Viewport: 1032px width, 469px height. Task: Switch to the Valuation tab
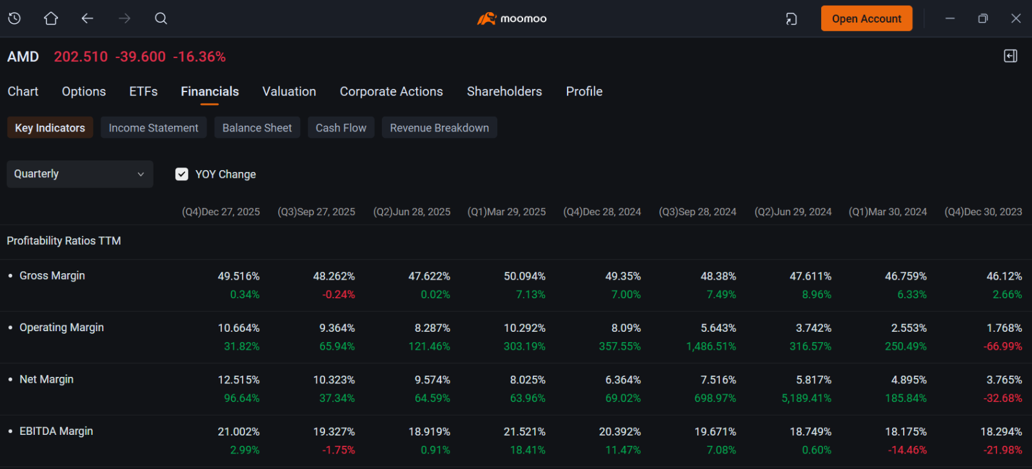coord(289,91)
